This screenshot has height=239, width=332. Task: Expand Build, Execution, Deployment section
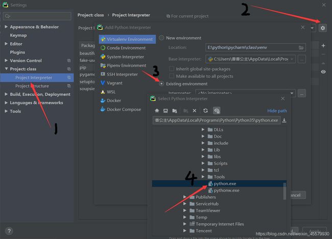(x=6, y=94)
